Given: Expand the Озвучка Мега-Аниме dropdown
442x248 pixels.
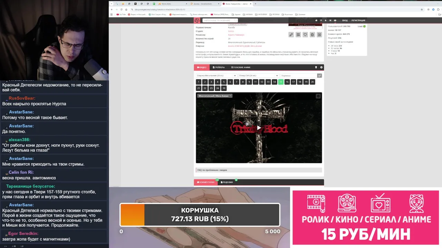Looking at the screenshot, I should [x=216, y=75].
